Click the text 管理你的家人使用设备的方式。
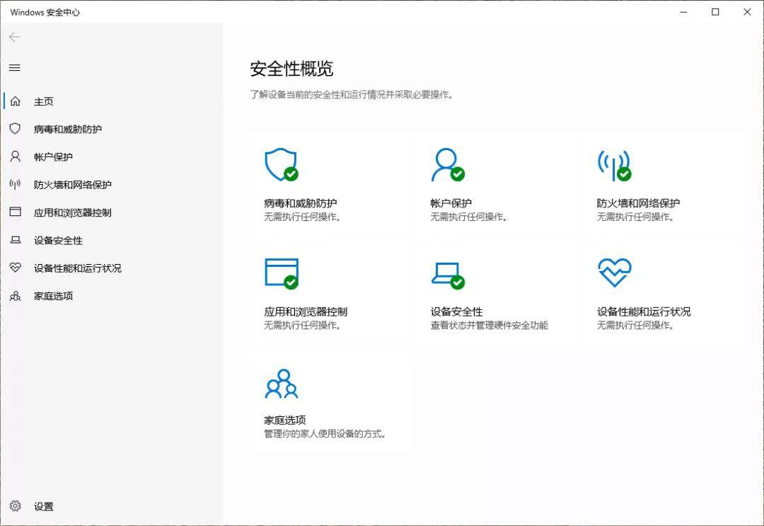This screenshot has width=764, height=526. pos(325,433)
